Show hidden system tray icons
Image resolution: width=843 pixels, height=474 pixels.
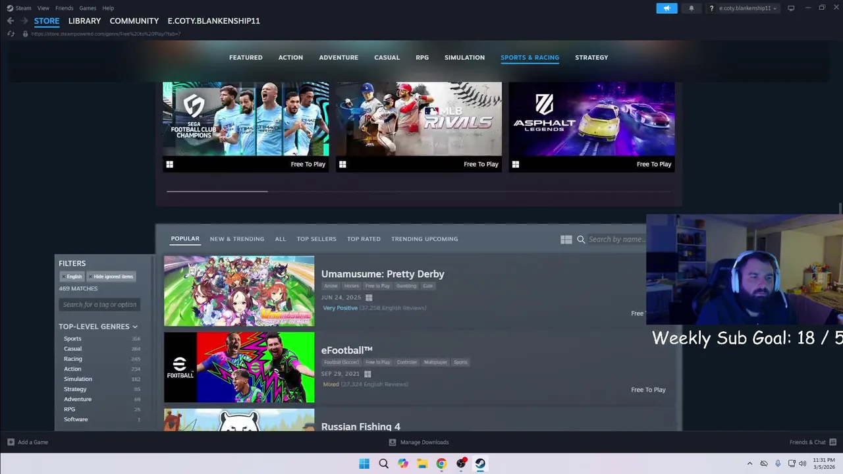749,463
